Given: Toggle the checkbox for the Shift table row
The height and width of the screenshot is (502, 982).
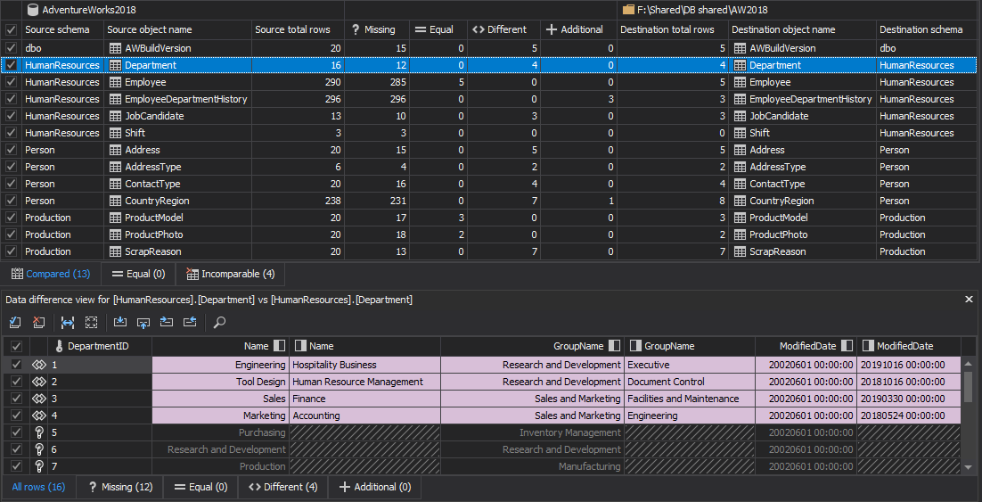Looking at the screenshot, I should click(11, 133).
